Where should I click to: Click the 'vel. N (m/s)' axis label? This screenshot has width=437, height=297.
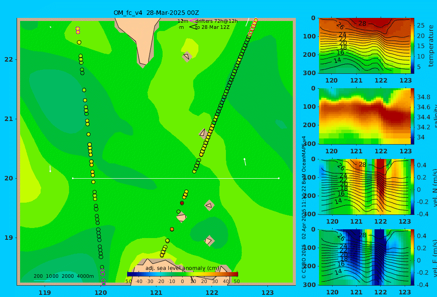click(434, 188)
